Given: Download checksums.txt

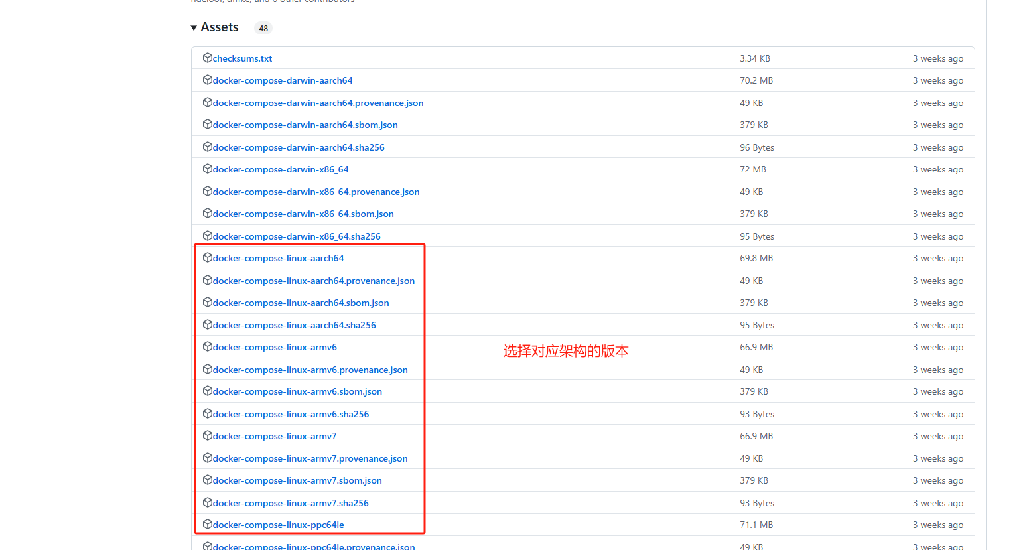Looking at the screenshot, I should [242, 58].
